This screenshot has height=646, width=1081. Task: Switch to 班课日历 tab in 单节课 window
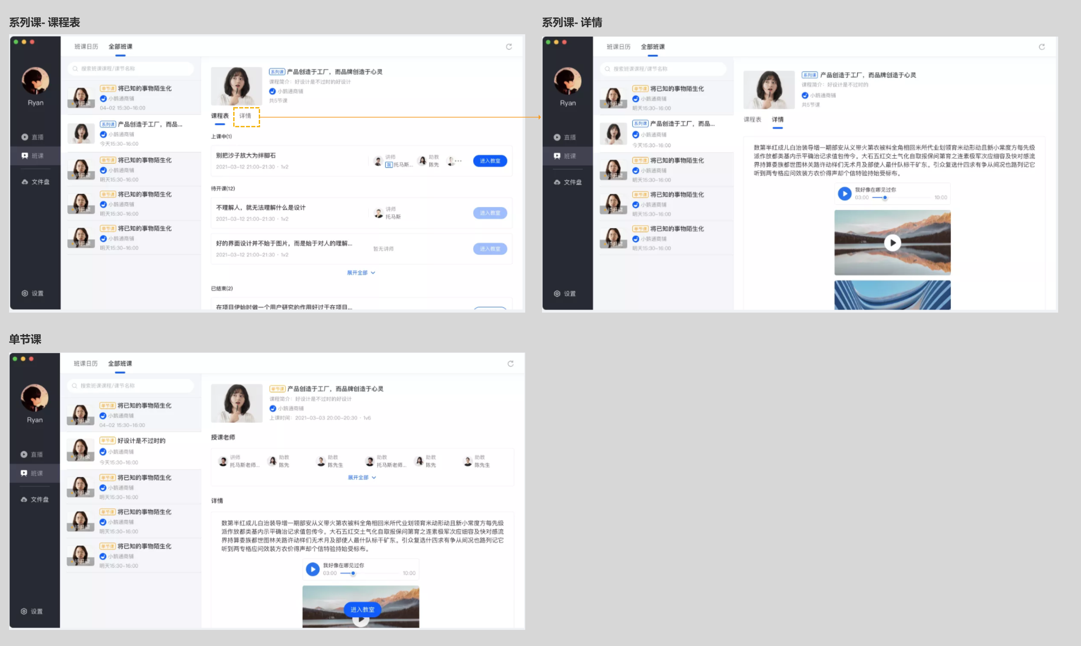click(85, 364)
